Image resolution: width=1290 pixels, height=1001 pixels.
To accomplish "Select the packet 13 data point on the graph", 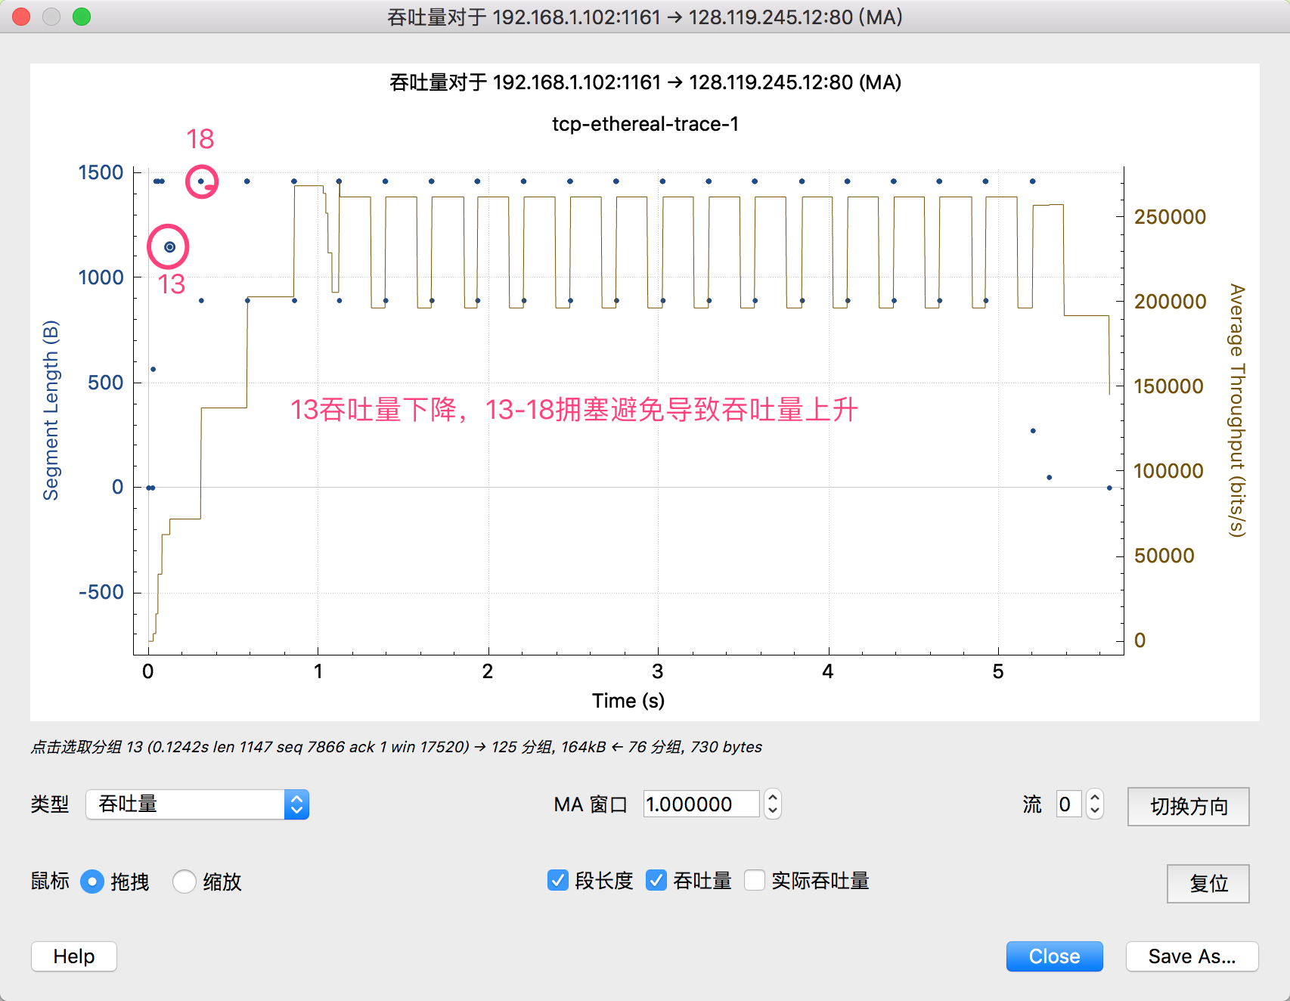I will [170, 247].
